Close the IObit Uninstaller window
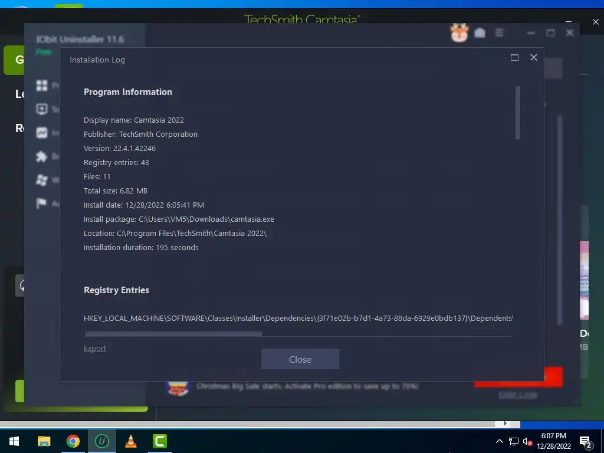 (570, 33)
